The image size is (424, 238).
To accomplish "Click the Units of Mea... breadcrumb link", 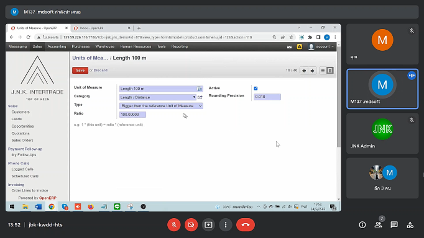I will pyautogui.click(x=90, y=58).
